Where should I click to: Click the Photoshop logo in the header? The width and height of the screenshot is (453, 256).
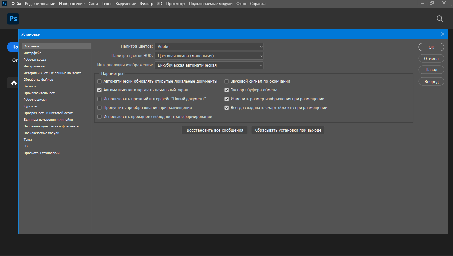pyautogui.click(x=13, y=19)
